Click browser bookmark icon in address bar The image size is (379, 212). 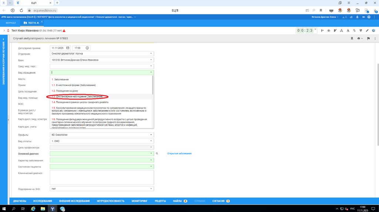pyautogui.click(x=321, y=10)
